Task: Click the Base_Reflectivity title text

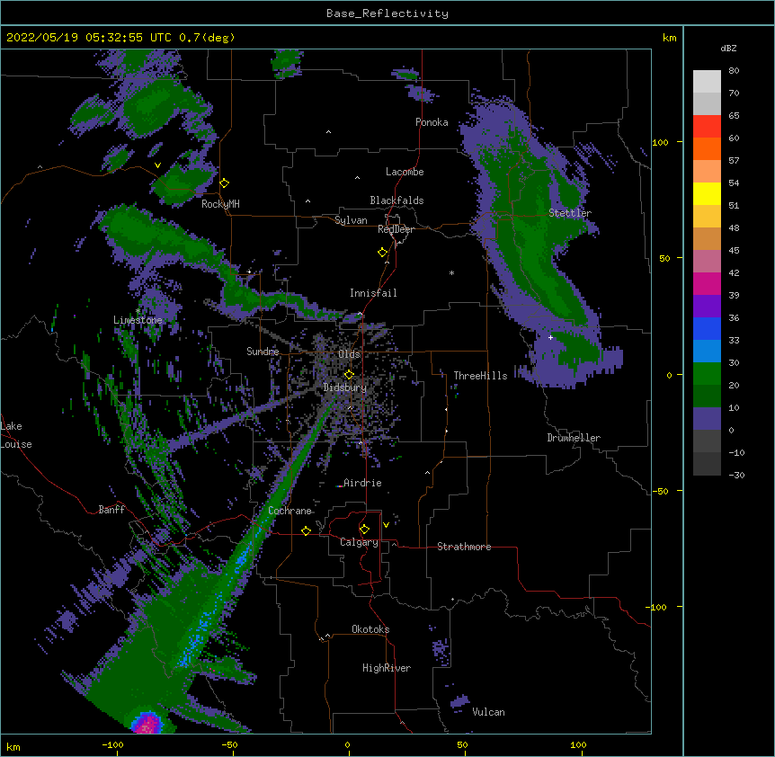Action: pyautogui.click(x=387, y=13)
